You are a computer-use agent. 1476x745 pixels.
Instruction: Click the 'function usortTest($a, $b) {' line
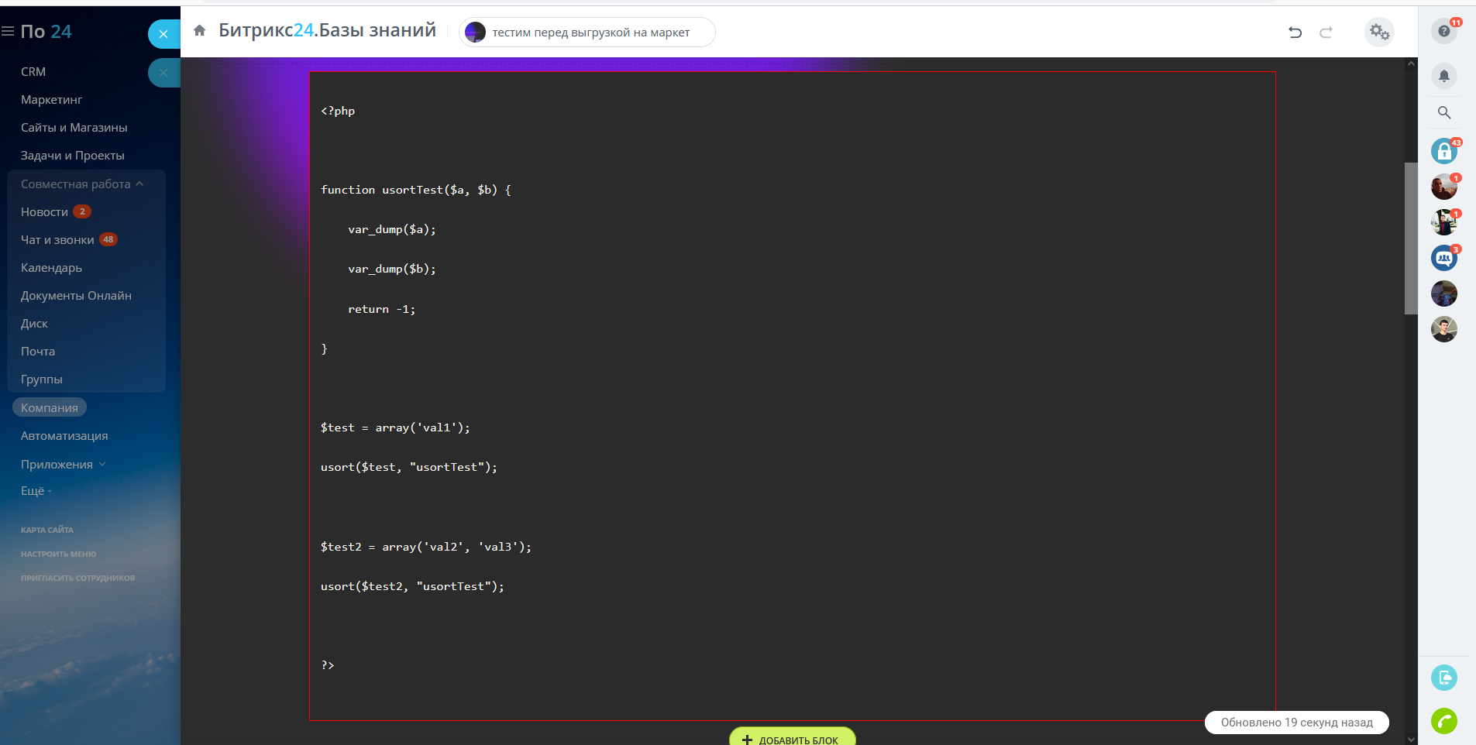416,190
